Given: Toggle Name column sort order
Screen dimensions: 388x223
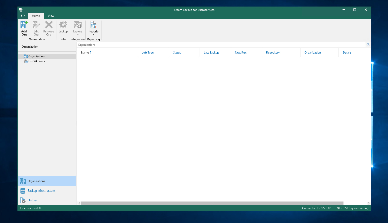Looking at the screenshot, I should (86, 52).
